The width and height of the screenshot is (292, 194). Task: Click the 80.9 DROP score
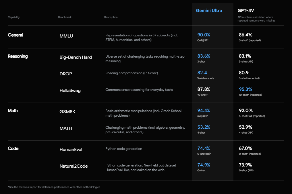coord(244,73)
